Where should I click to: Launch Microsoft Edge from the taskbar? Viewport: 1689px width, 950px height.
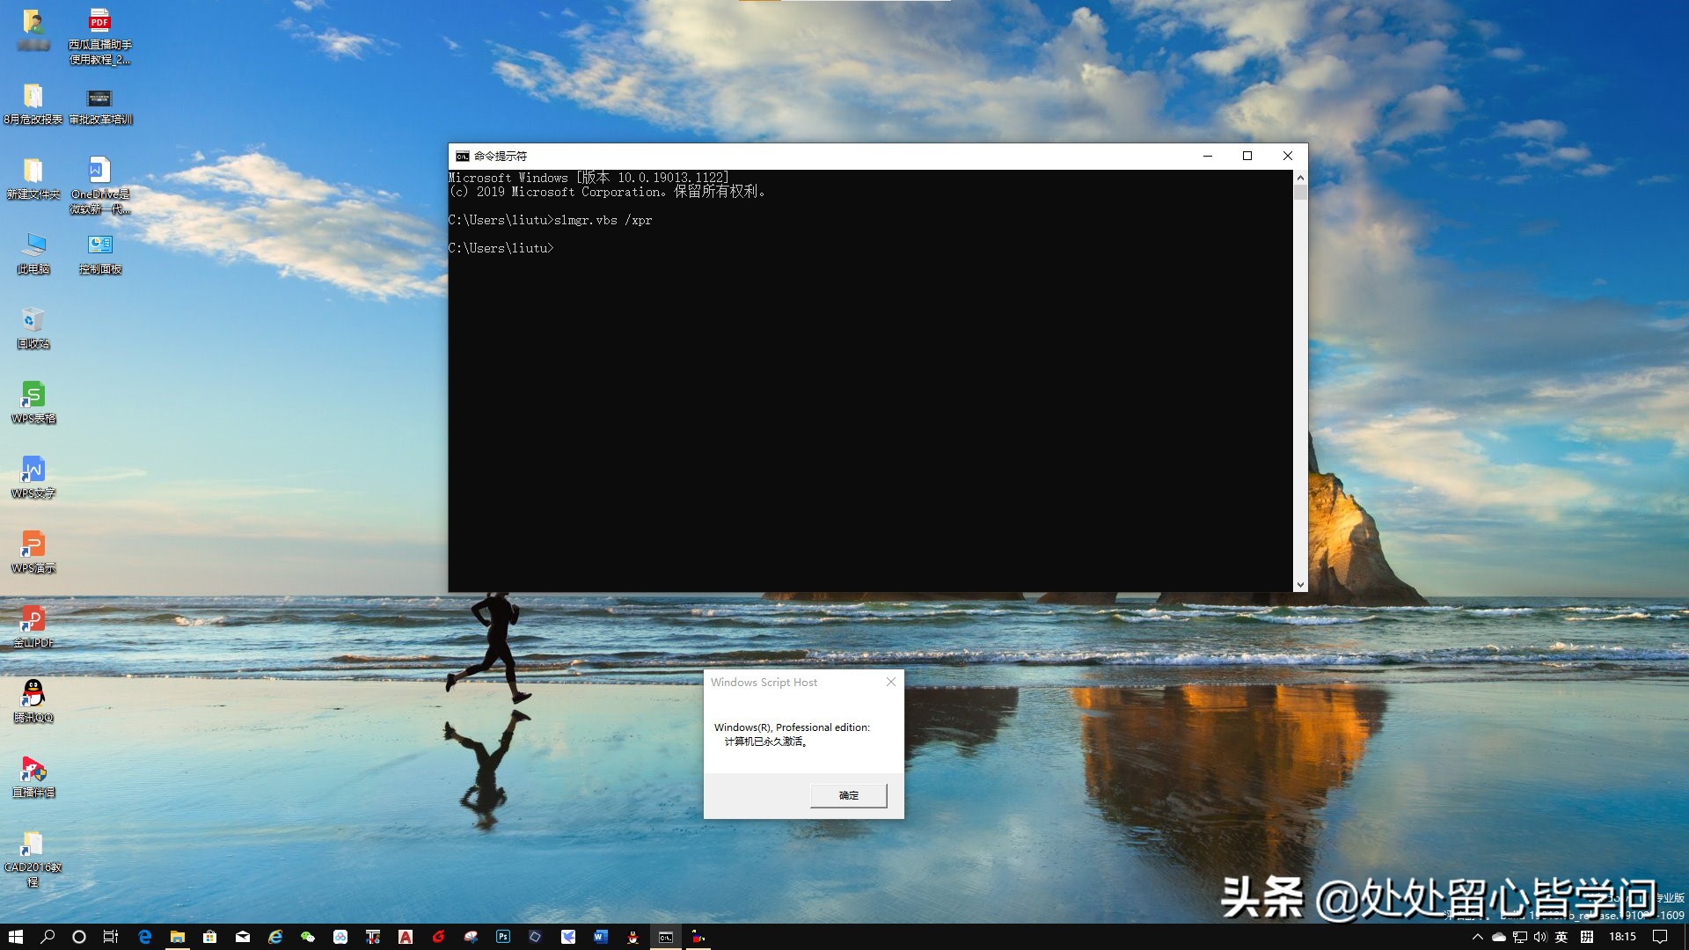coord(143,937)
